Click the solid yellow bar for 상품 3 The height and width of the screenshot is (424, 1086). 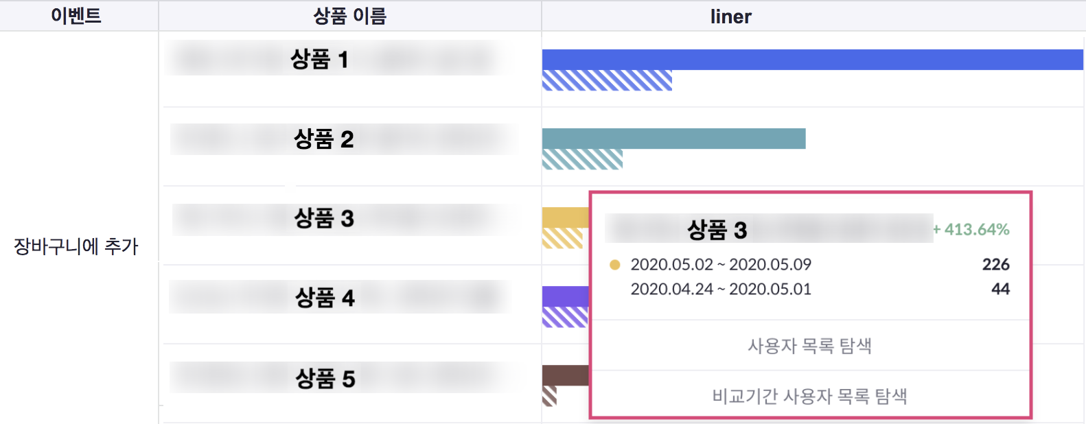point(566,217)
